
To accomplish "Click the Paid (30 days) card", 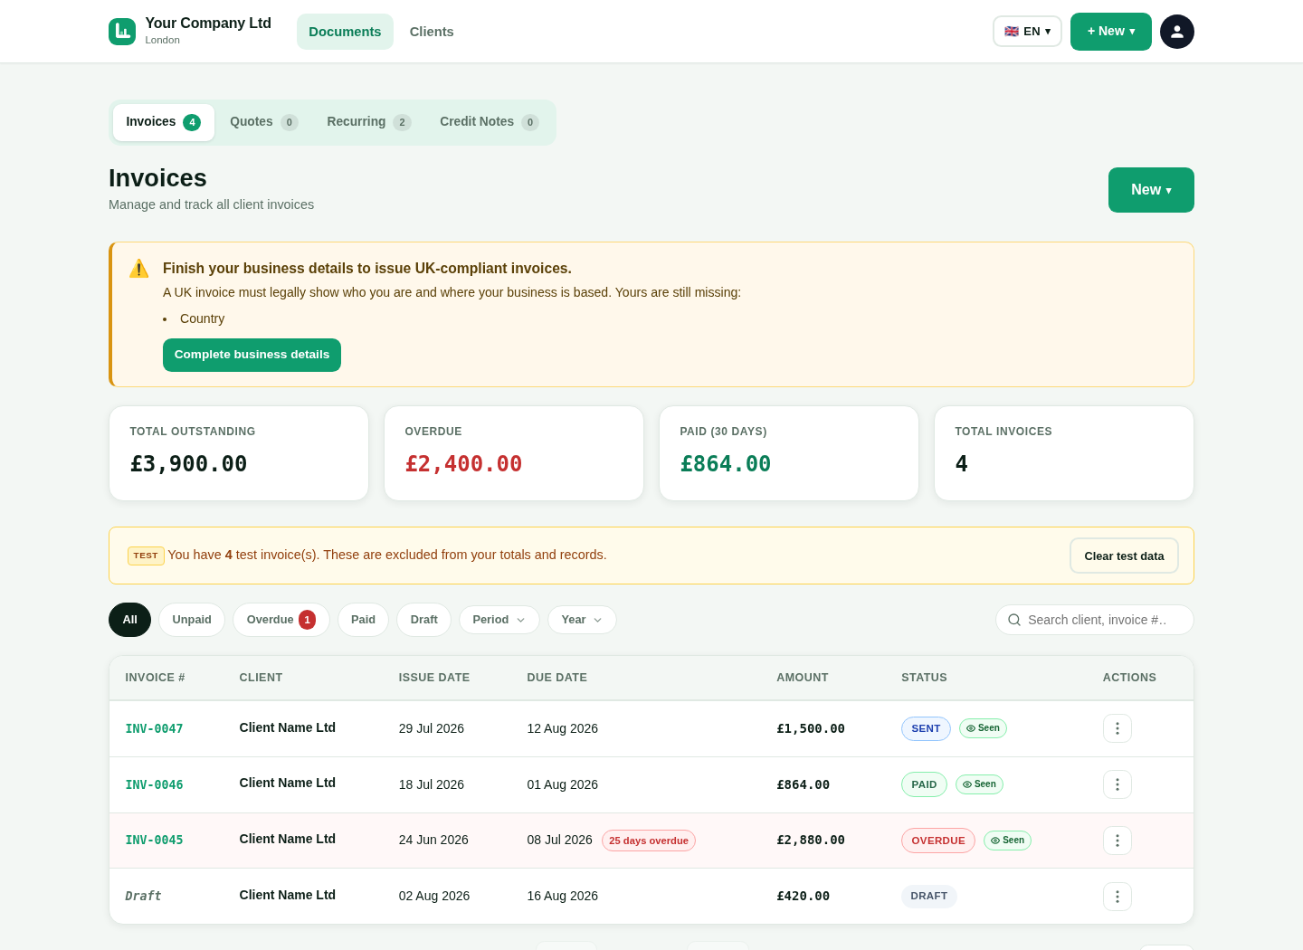I will (x=789, y=453).
